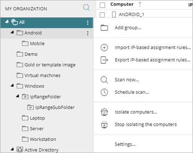
Task: Select the Windows group label
Action: [x=34, y=86]
